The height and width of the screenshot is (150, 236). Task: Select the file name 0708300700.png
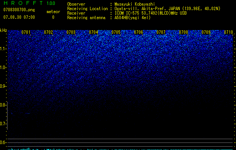[19, 10]
